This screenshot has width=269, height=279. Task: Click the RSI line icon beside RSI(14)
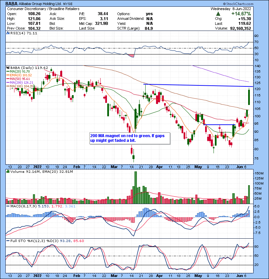[x=8, y=33]
